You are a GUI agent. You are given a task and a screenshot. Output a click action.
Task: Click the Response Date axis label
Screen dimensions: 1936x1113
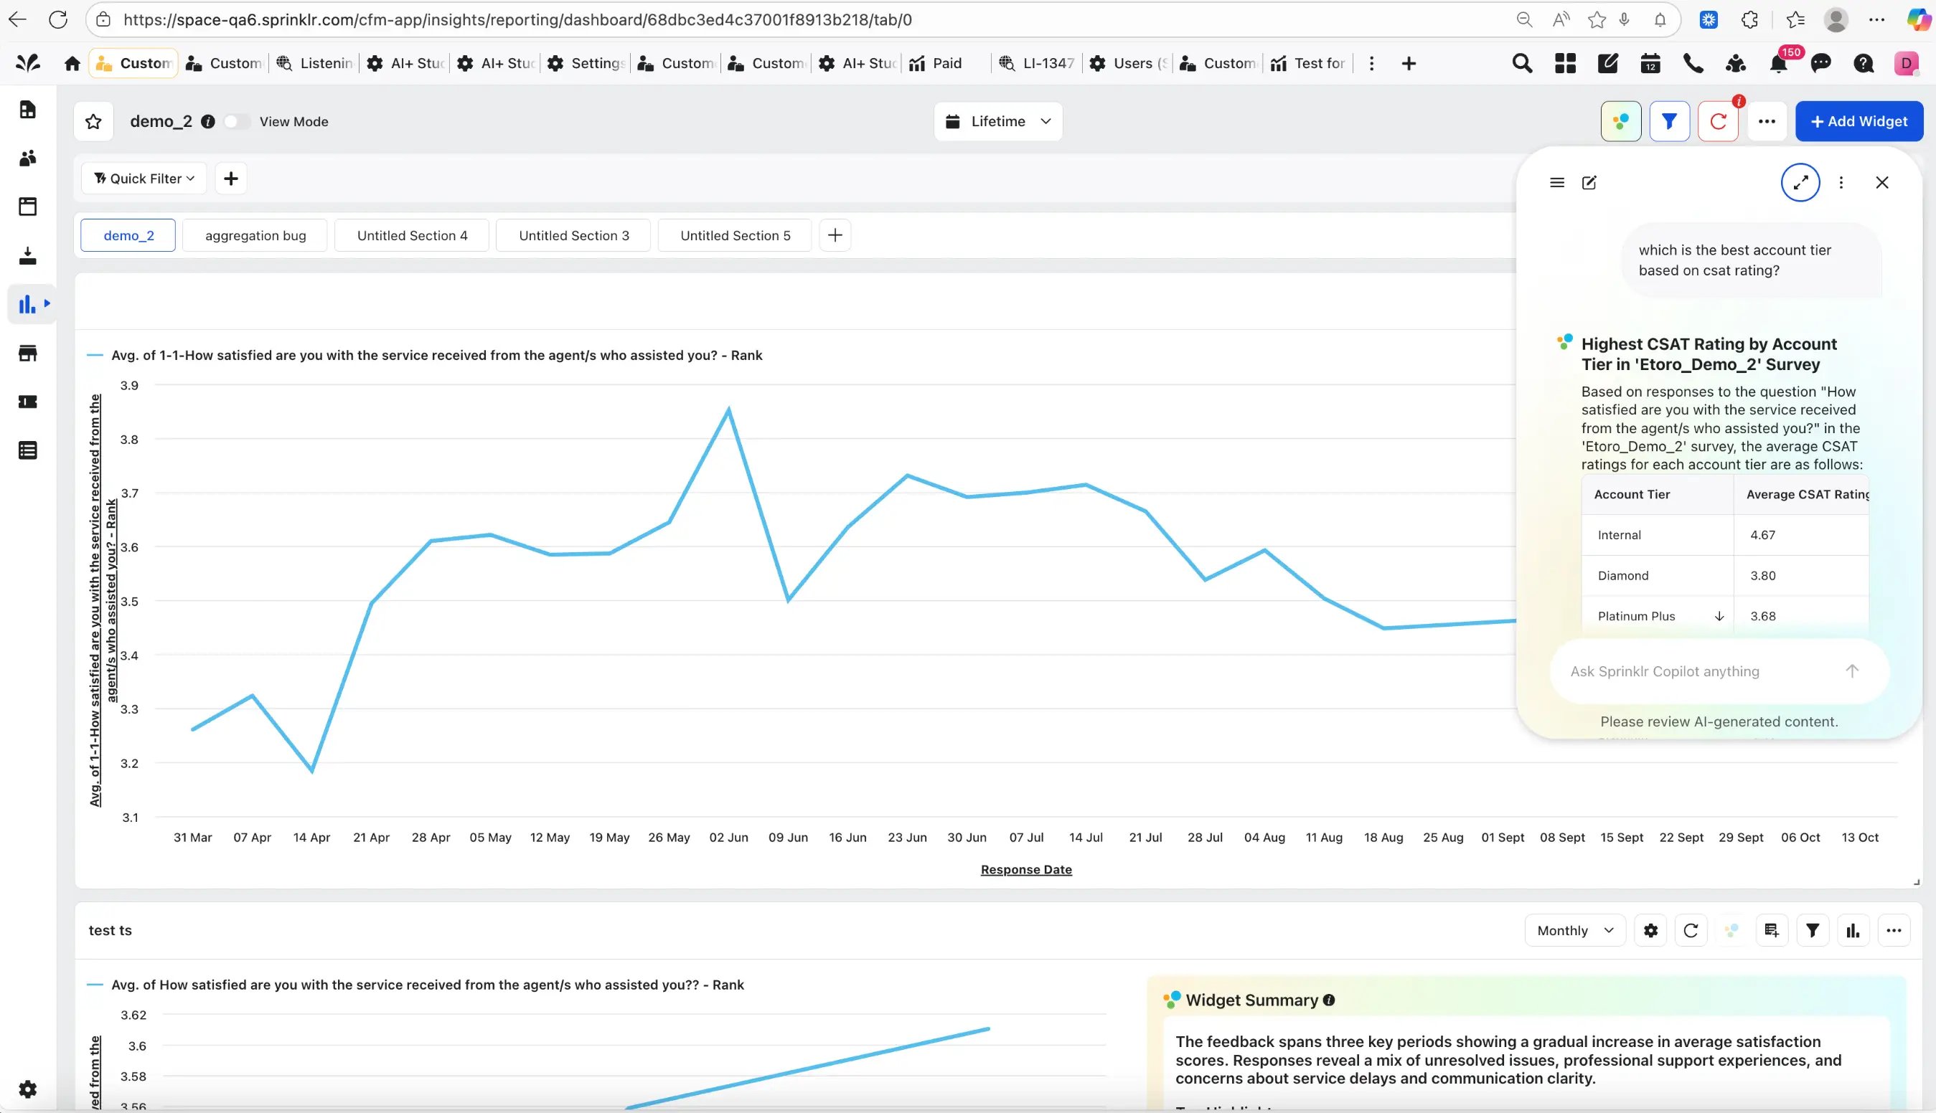[1025, 870]
